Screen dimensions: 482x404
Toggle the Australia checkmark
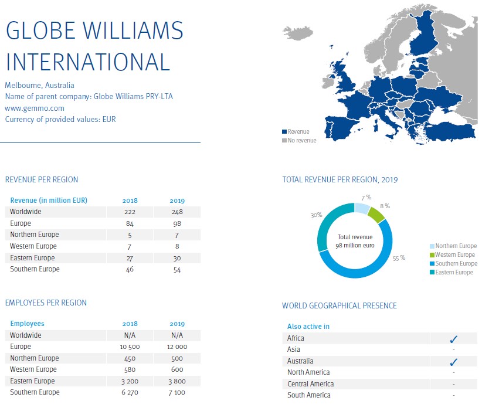[x=453, y=361]
